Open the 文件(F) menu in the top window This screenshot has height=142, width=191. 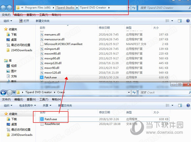click(6, 15)
